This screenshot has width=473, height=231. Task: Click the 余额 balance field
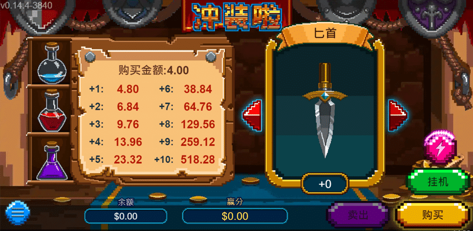tap(126, 216)
